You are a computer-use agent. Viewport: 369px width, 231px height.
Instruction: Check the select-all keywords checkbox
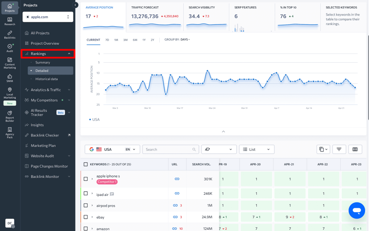(86, 164)
